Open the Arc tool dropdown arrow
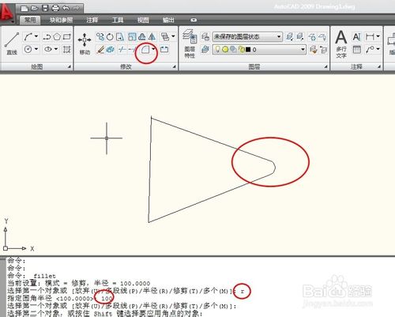This screenshot has height=317, width=395. pos(36,36)
